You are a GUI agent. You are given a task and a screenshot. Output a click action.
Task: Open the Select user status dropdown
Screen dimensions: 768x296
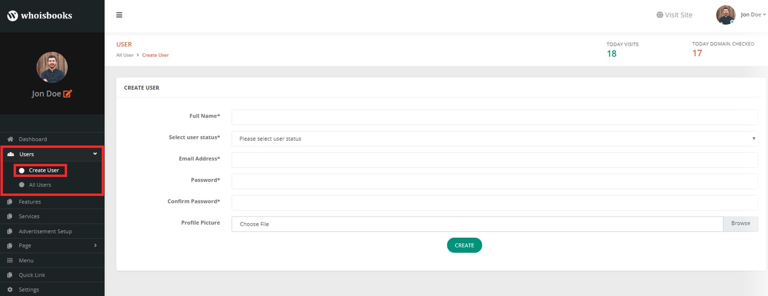pyautogui.click(x=495, y=139)
